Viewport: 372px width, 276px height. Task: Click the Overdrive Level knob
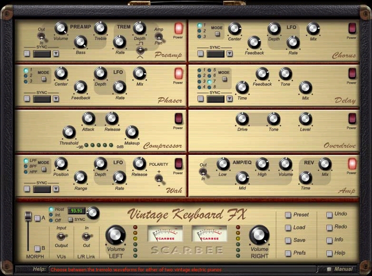click(x=305, y=119)
